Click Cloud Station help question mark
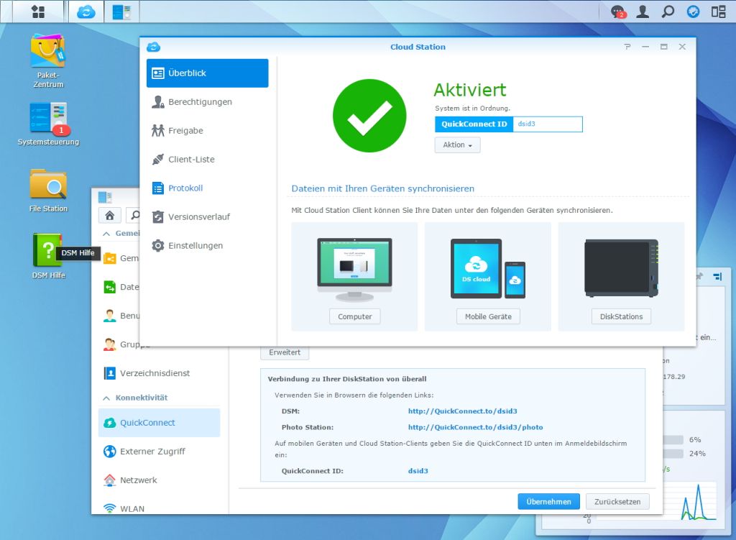Screen dimensions: 736x540 click(x=627, y=47)
